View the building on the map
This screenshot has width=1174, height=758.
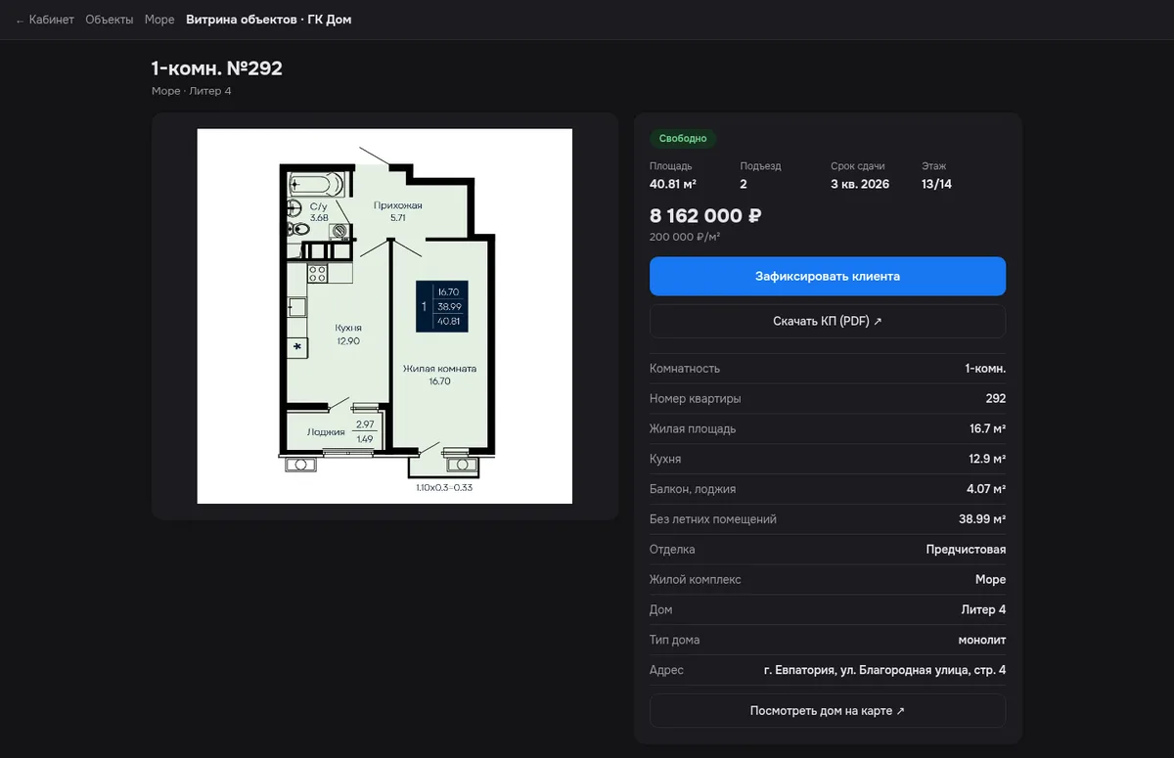[x=828, y=711]
